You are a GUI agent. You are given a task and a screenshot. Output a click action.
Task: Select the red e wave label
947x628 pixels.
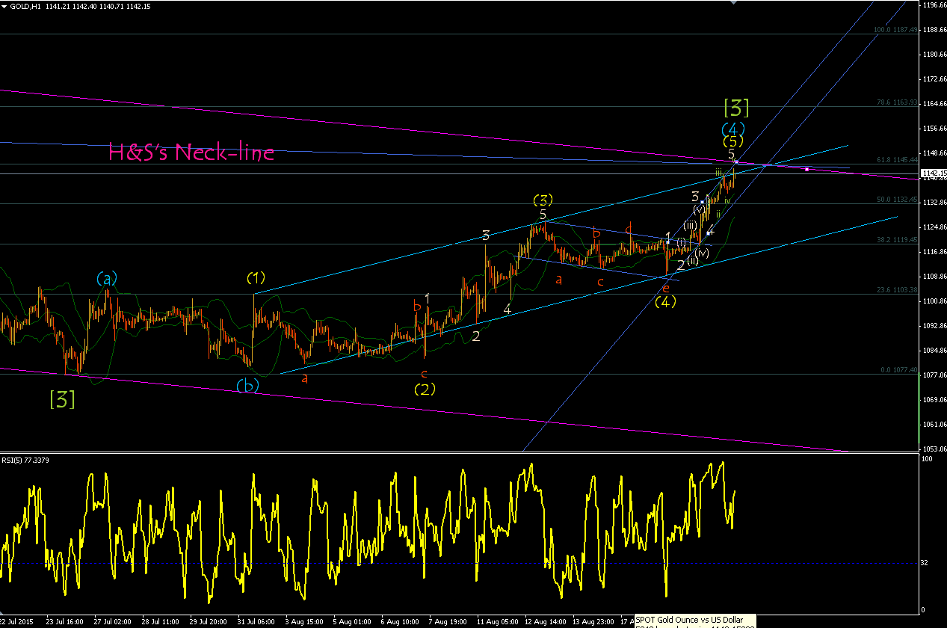pos(665,287)
